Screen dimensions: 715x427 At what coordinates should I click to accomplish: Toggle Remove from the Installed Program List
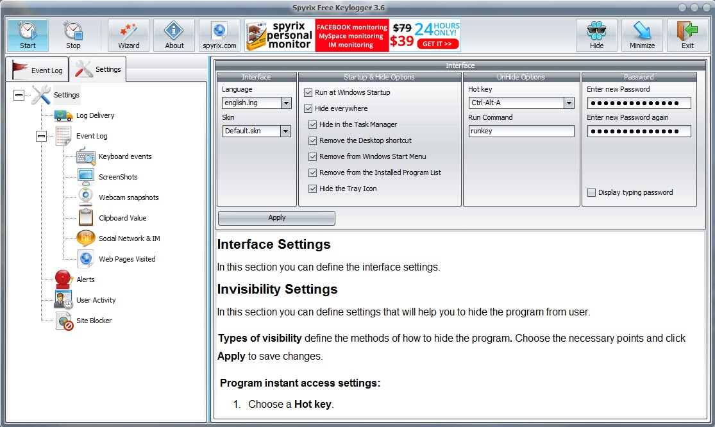[x=313, y=172]
